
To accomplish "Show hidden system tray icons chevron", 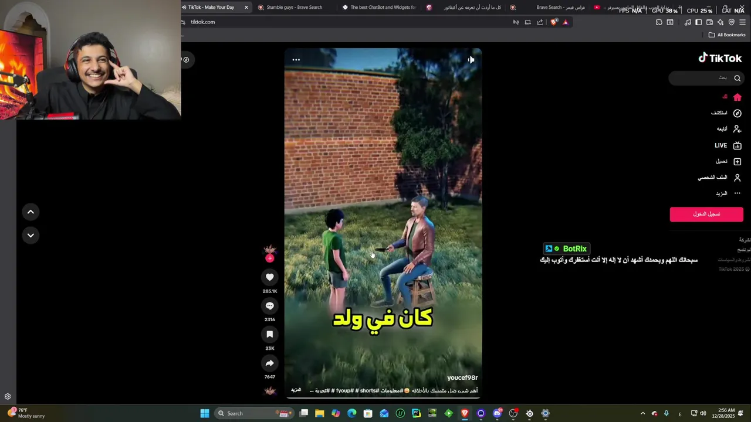I will 642,413.
